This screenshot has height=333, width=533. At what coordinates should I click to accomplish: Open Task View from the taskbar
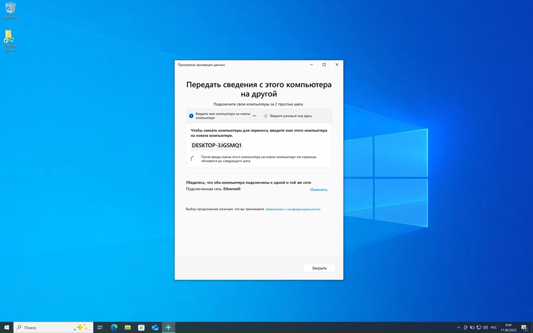(x=100, y=327)
